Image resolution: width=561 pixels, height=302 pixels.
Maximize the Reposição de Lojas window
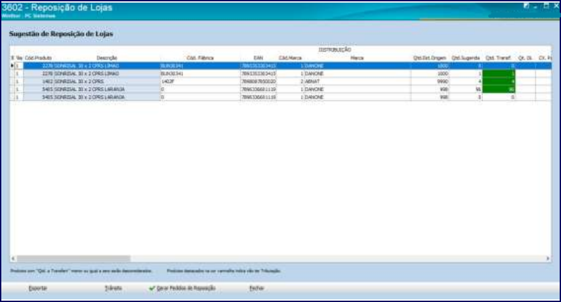click(547, 6)
